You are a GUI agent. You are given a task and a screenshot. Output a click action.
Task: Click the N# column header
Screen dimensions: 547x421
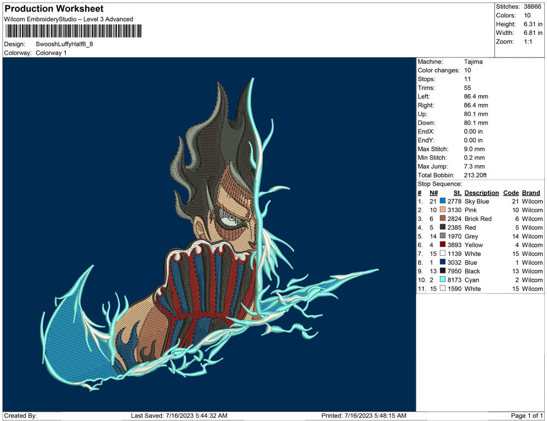point(434,193)
